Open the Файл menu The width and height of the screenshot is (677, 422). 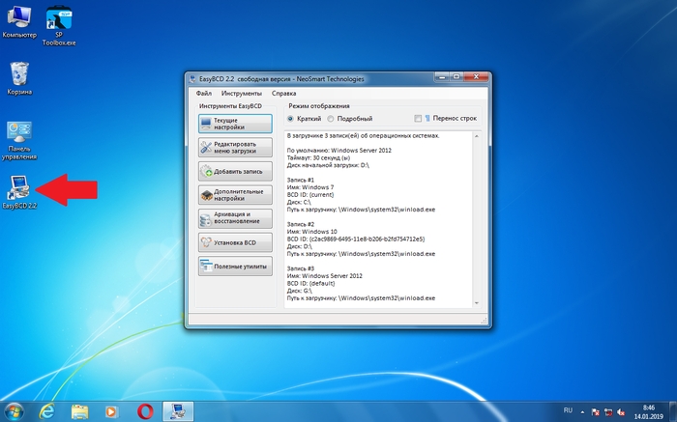tap(203, 94)
